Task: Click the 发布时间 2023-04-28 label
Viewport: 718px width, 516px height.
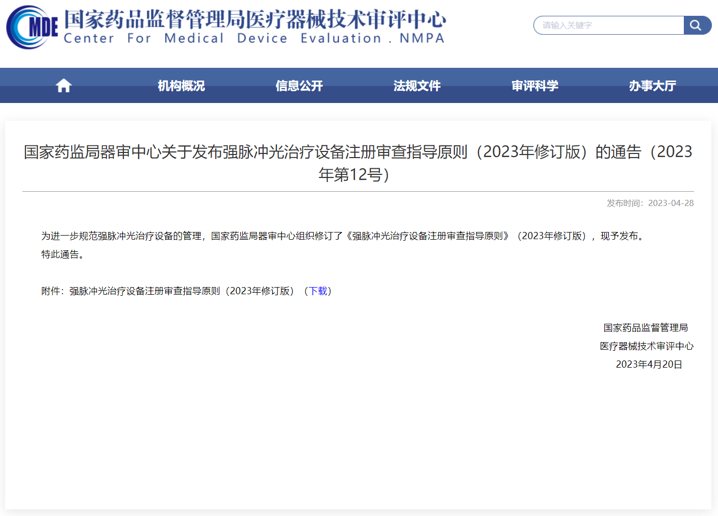Action: (650, 203)
